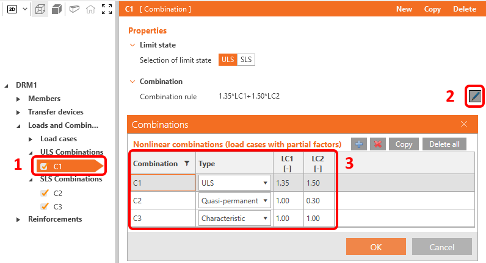Screen dimensions: 486x263
Task: Expand the Load cases tree node
Action: point(30,139)
